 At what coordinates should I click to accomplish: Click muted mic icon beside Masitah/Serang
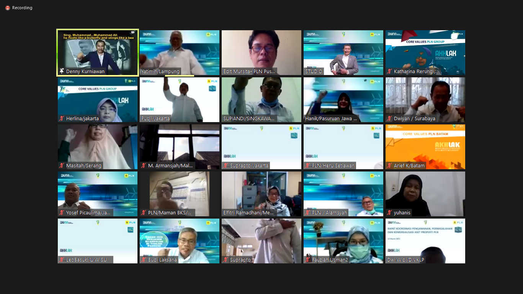(62, 166)
